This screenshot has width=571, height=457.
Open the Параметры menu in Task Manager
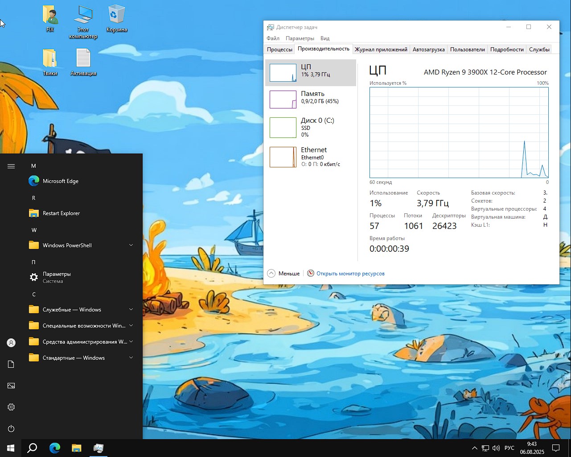pyautogui.click(x=300, y=38)
